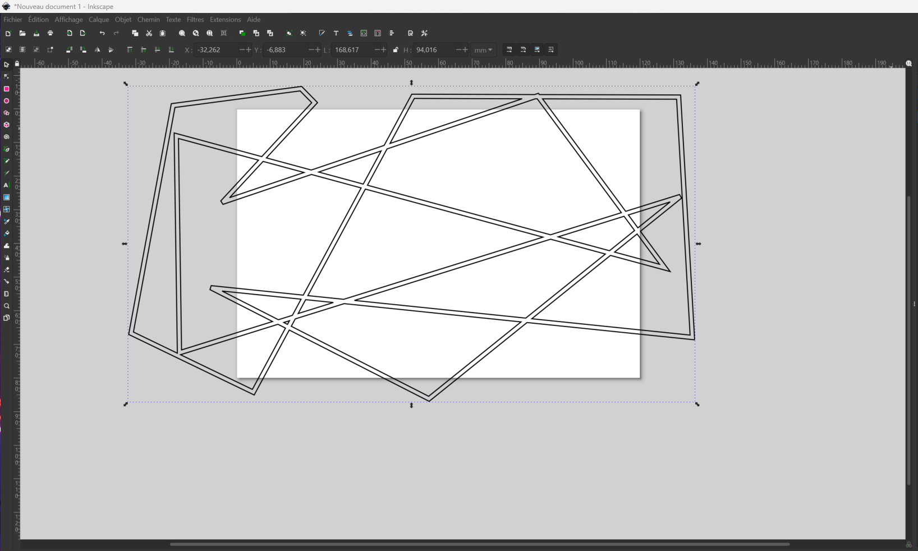Save the document icon

point(36,34)
